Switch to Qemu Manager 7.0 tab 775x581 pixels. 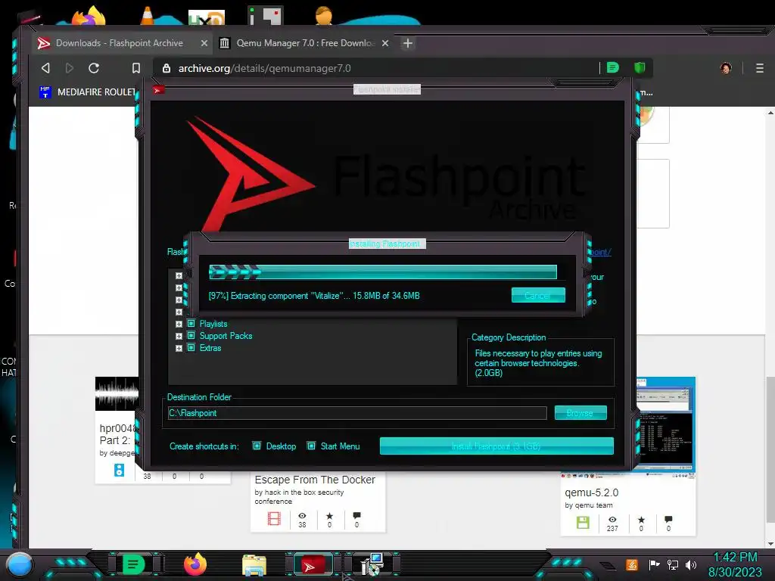click(306, 43)
